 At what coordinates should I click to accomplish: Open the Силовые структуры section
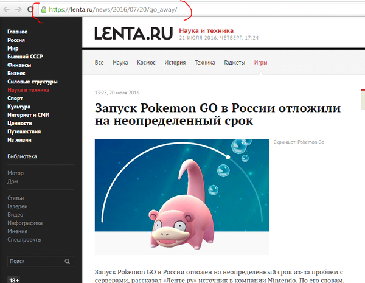(x=32, y=82)
